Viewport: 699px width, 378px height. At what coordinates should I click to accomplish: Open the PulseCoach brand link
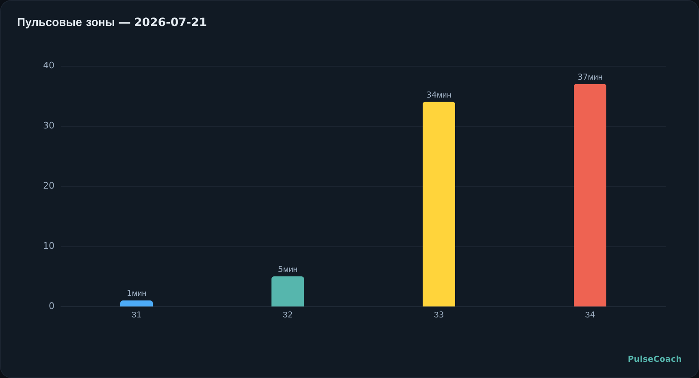[655, 359]
